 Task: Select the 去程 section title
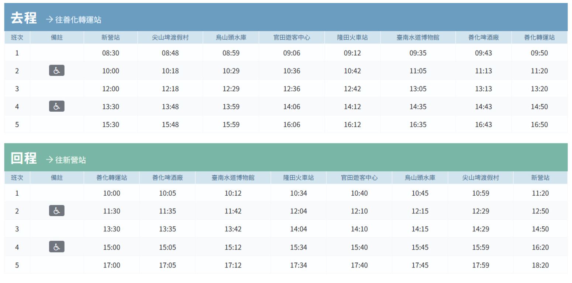coord(24,18)
